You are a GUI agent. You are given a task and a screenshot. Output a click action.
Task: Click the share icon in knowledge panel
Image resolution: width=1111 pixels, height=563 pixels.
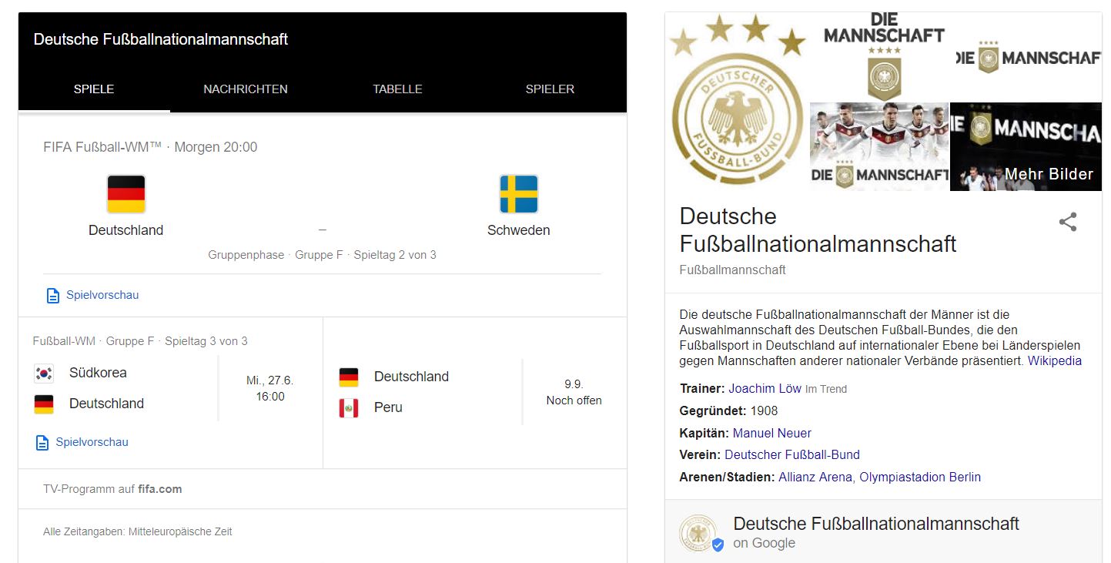[1067, 223]
